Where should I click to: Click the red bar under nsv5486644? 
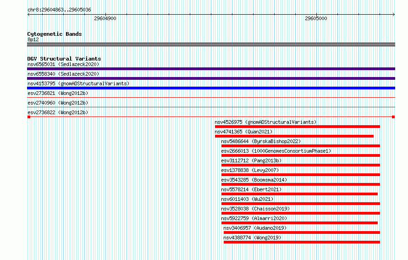[301, 146]
